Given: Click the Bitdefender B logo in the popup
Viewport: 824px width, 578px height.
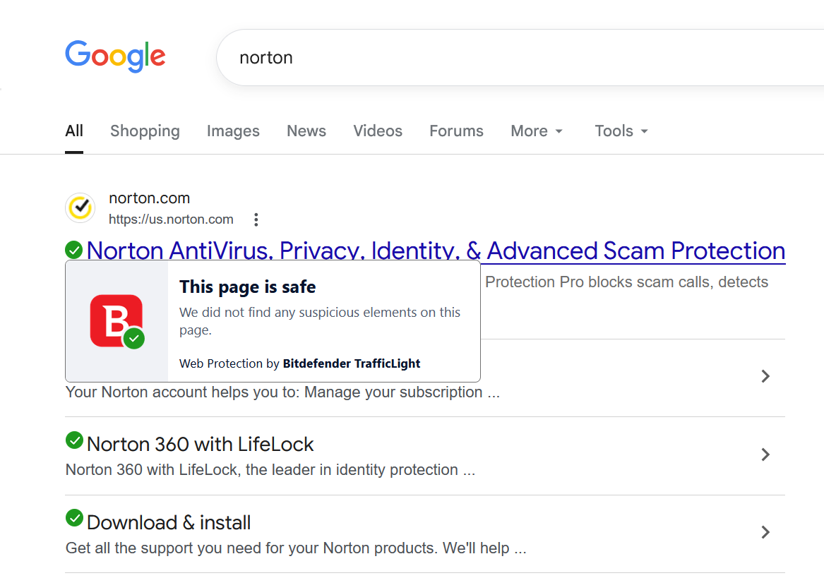Looking at the screenshot, I should pos(117,321).
